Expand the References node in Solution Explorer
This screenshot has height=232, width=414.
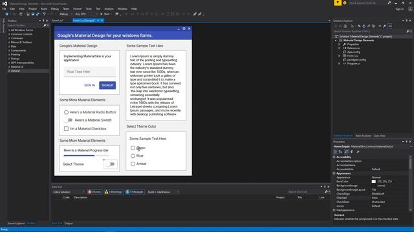[x=339, y=48]
